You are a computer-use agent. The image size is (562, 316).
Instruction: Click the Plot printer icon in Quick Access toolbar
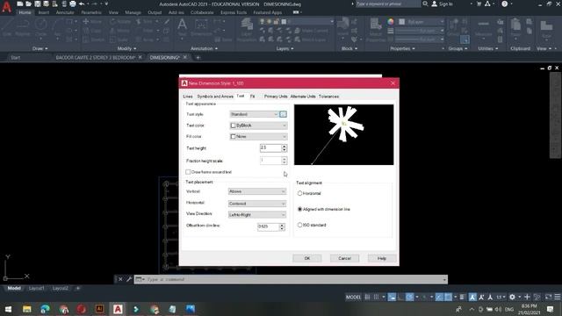coord(73,4)
